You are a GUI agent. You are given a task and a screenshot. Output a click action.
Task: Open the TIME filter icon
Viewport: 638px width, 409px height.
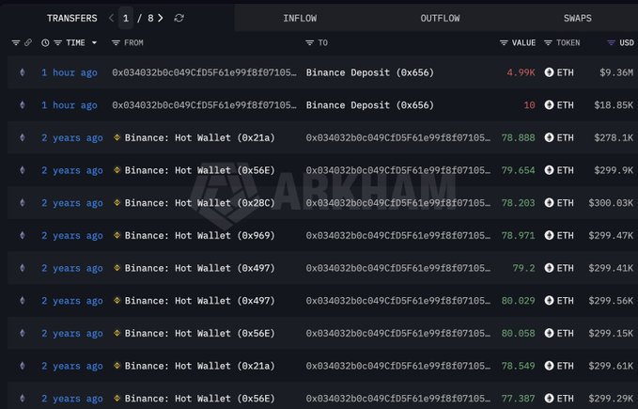pyautogui.click(x=57, y=42)
